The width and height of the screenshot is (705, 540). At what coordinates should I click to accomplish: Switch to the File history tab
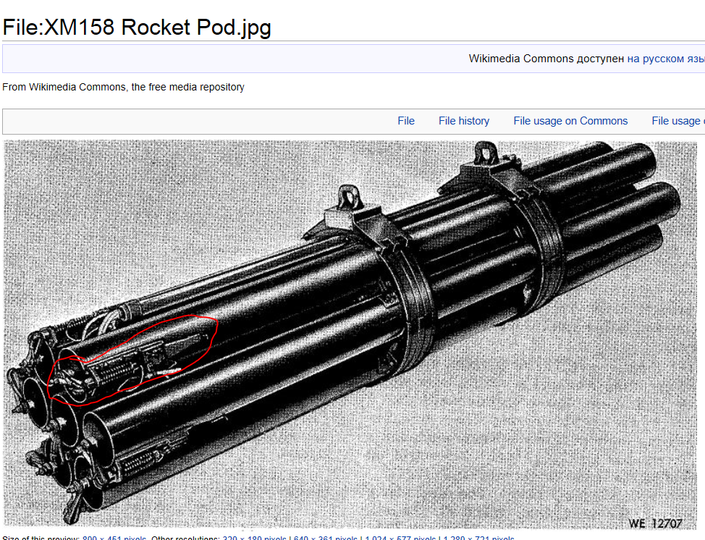coord(463,121)
